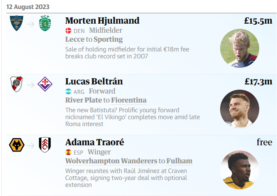
Task: Open the River Plate team link
Action: (x=83, y=100)
